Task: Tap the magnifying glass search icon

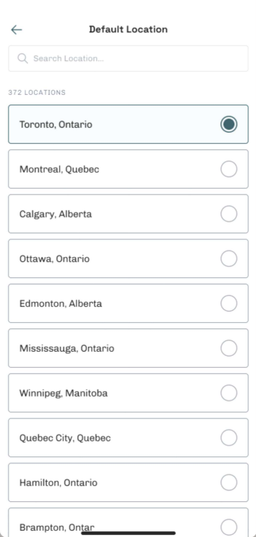Action: (x=22, y=58)
